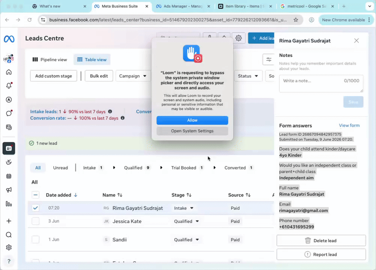Screen dimensions: 376x270
Task: Bookmark this page with star icon
Action: point(296,20)
